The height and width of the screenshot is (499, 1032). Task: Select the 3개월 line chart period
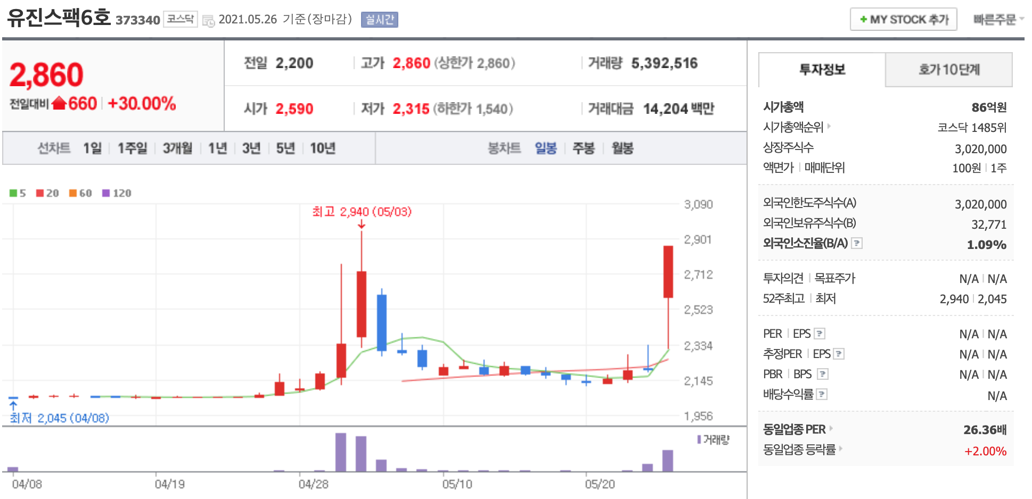tap(177, 148)
